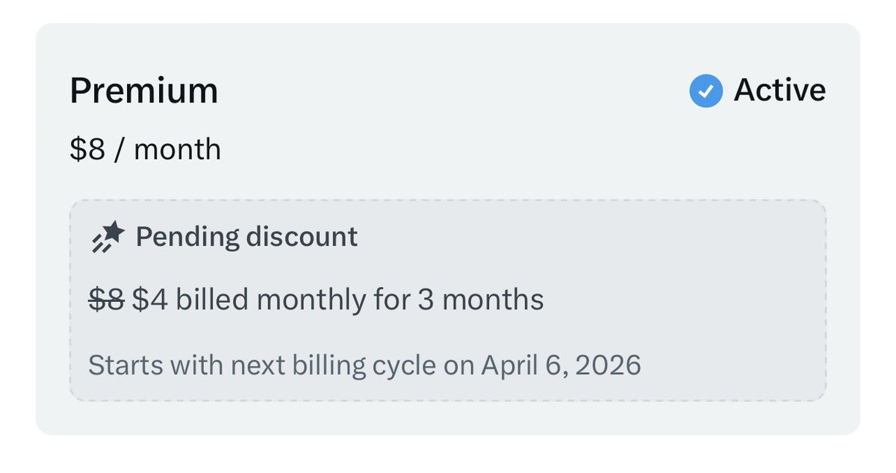
Task: Select the Premium plan heading
Action: (x=144, y=91)
